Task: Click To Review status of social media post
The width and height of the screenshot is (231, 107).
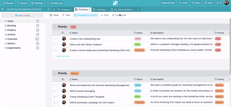Action: [x=139, y=50]
